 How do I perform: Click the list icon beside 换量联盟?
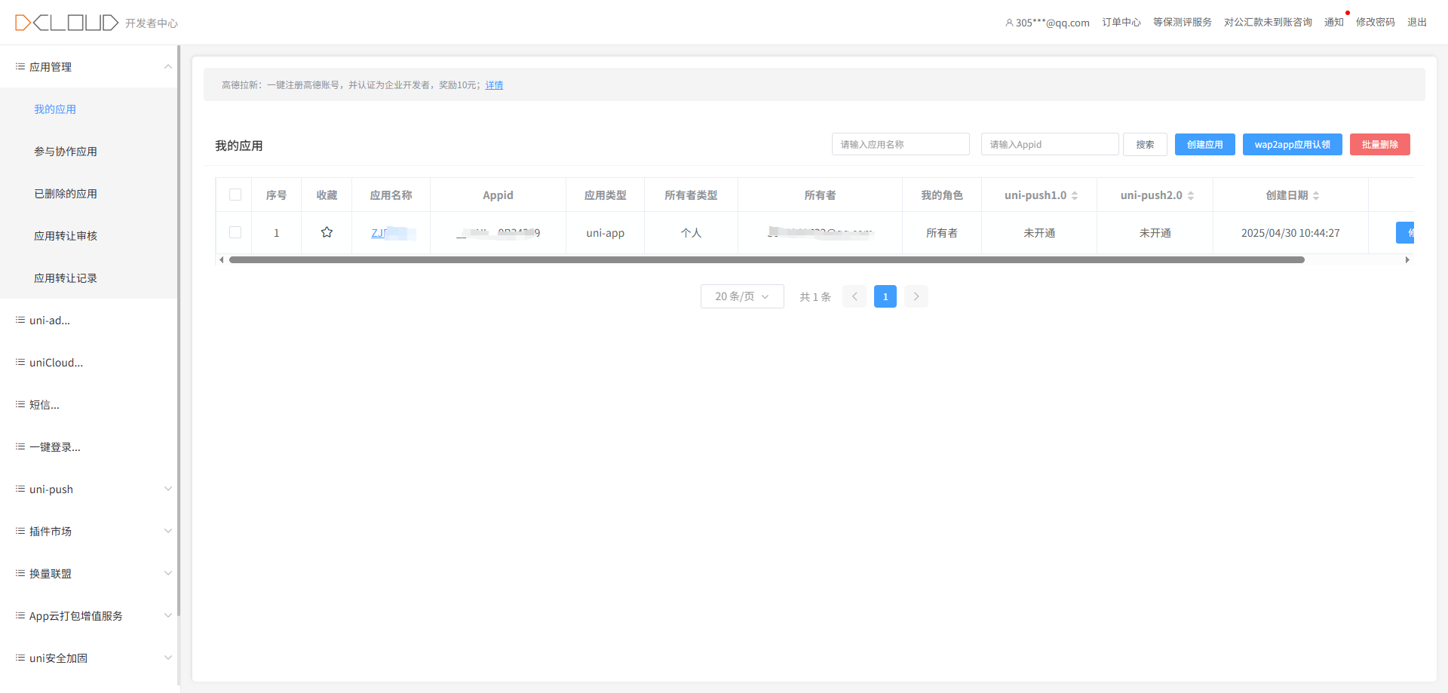20,573
